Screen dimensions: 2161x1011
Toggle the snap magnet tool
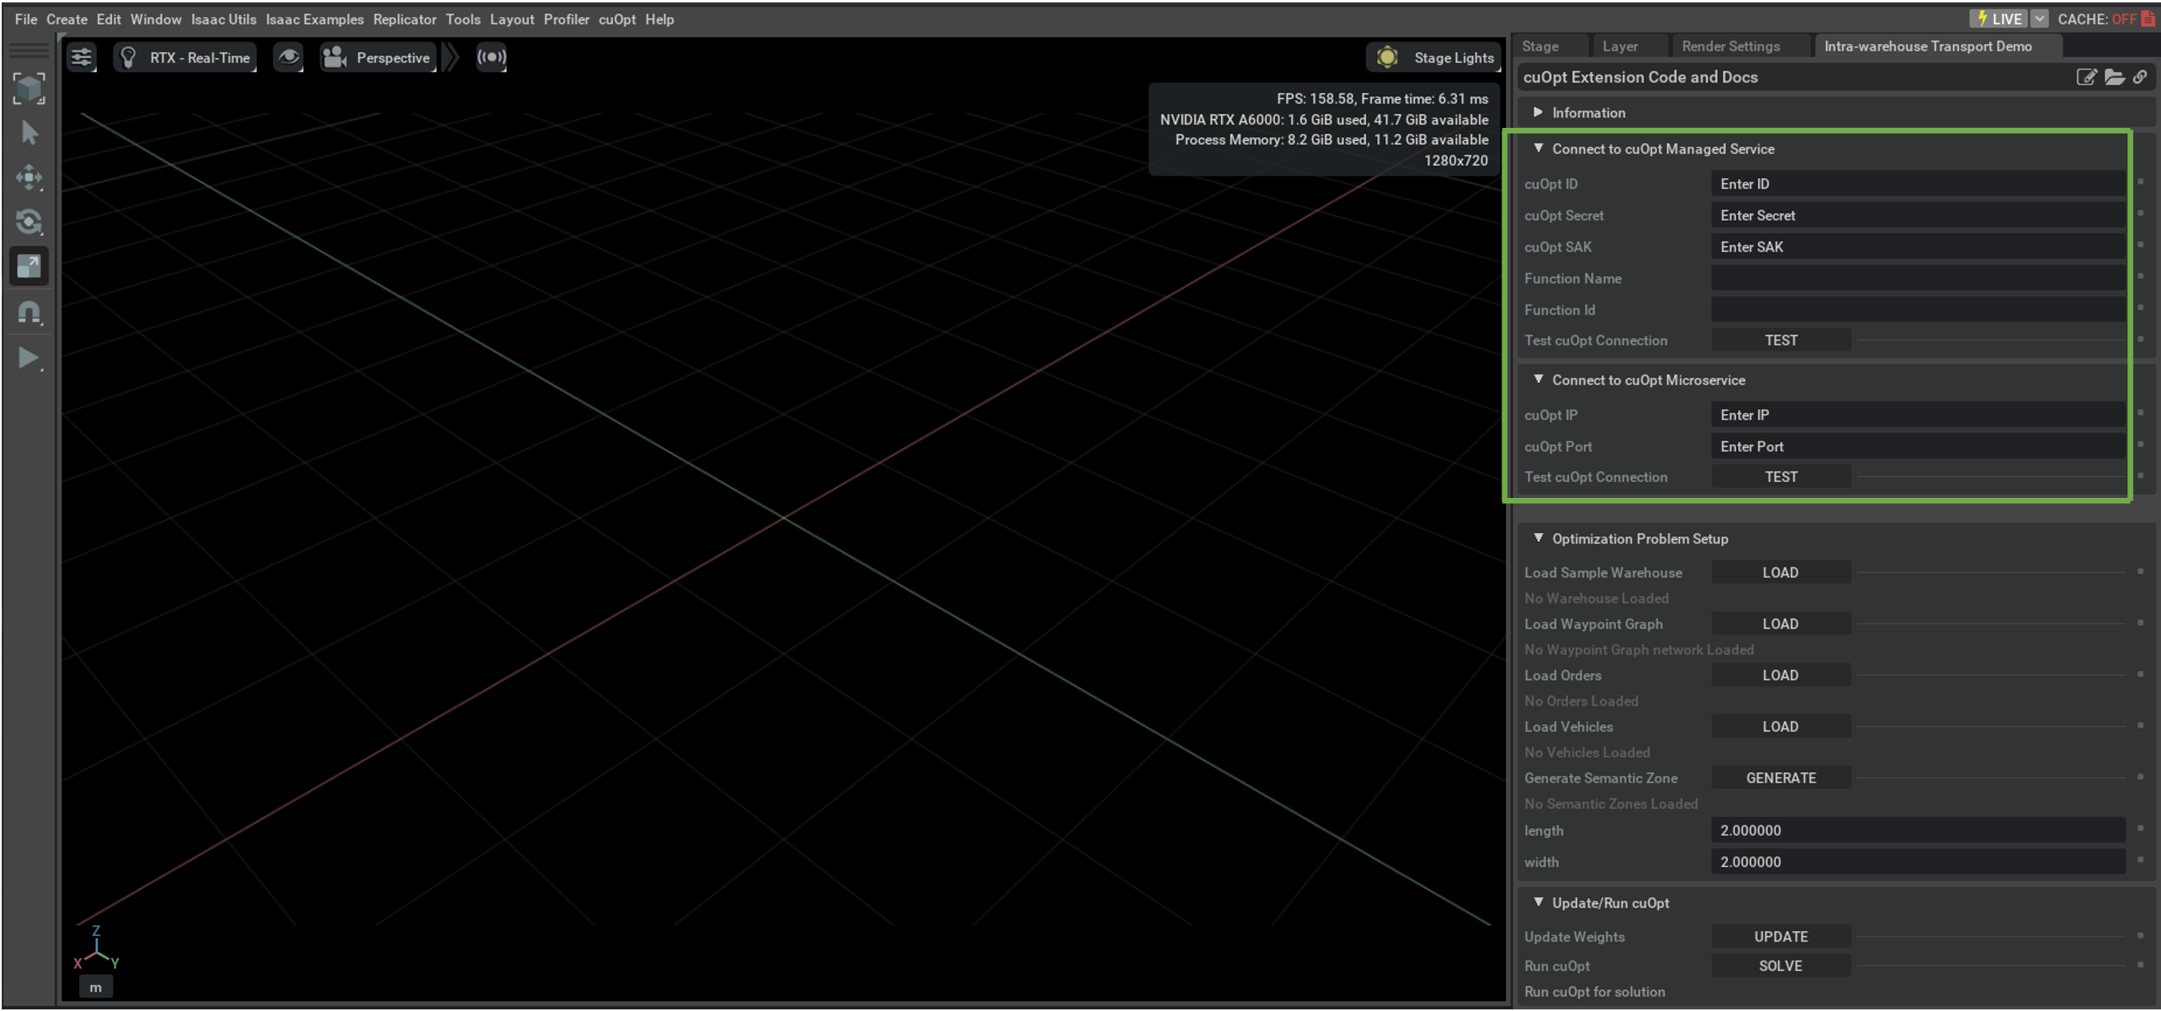(30, 313)
